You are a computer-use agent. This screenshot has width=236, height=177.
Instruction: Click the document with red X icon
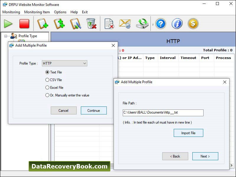click(x=109, y=24)
